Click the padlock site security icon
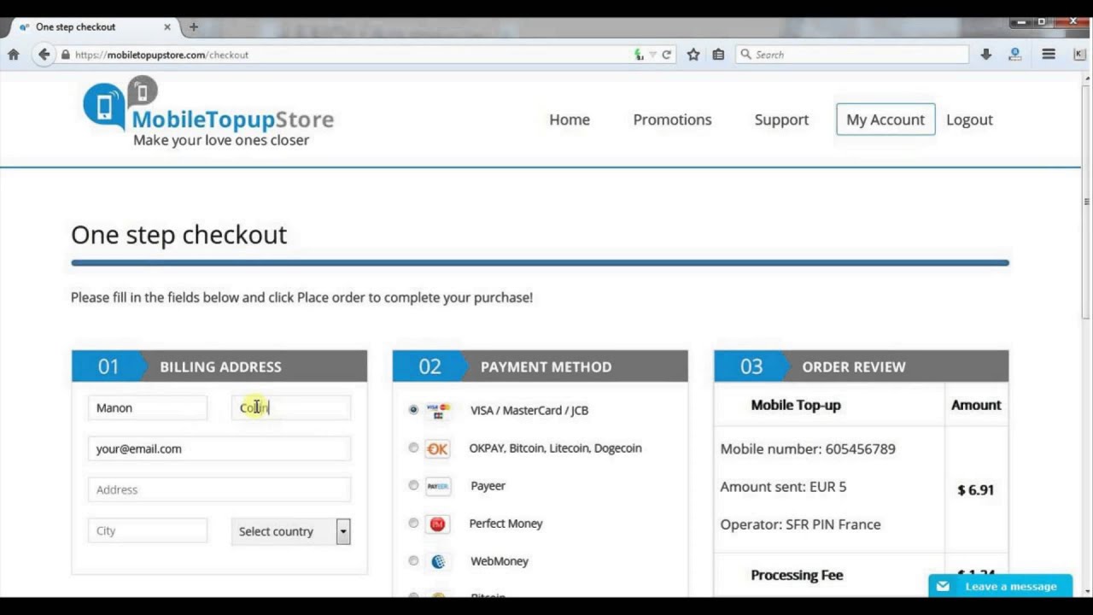Viewport: 1093px width, 615px height. tap(65, 55)
